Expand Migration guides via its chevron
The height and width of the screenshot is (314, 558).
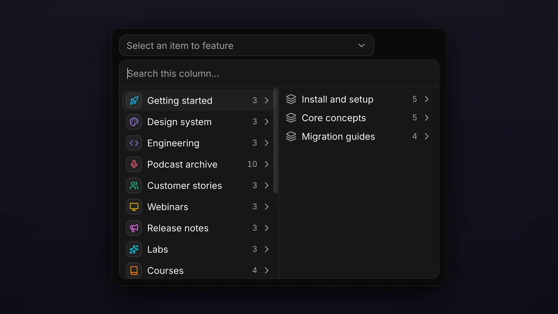(427, 136)
